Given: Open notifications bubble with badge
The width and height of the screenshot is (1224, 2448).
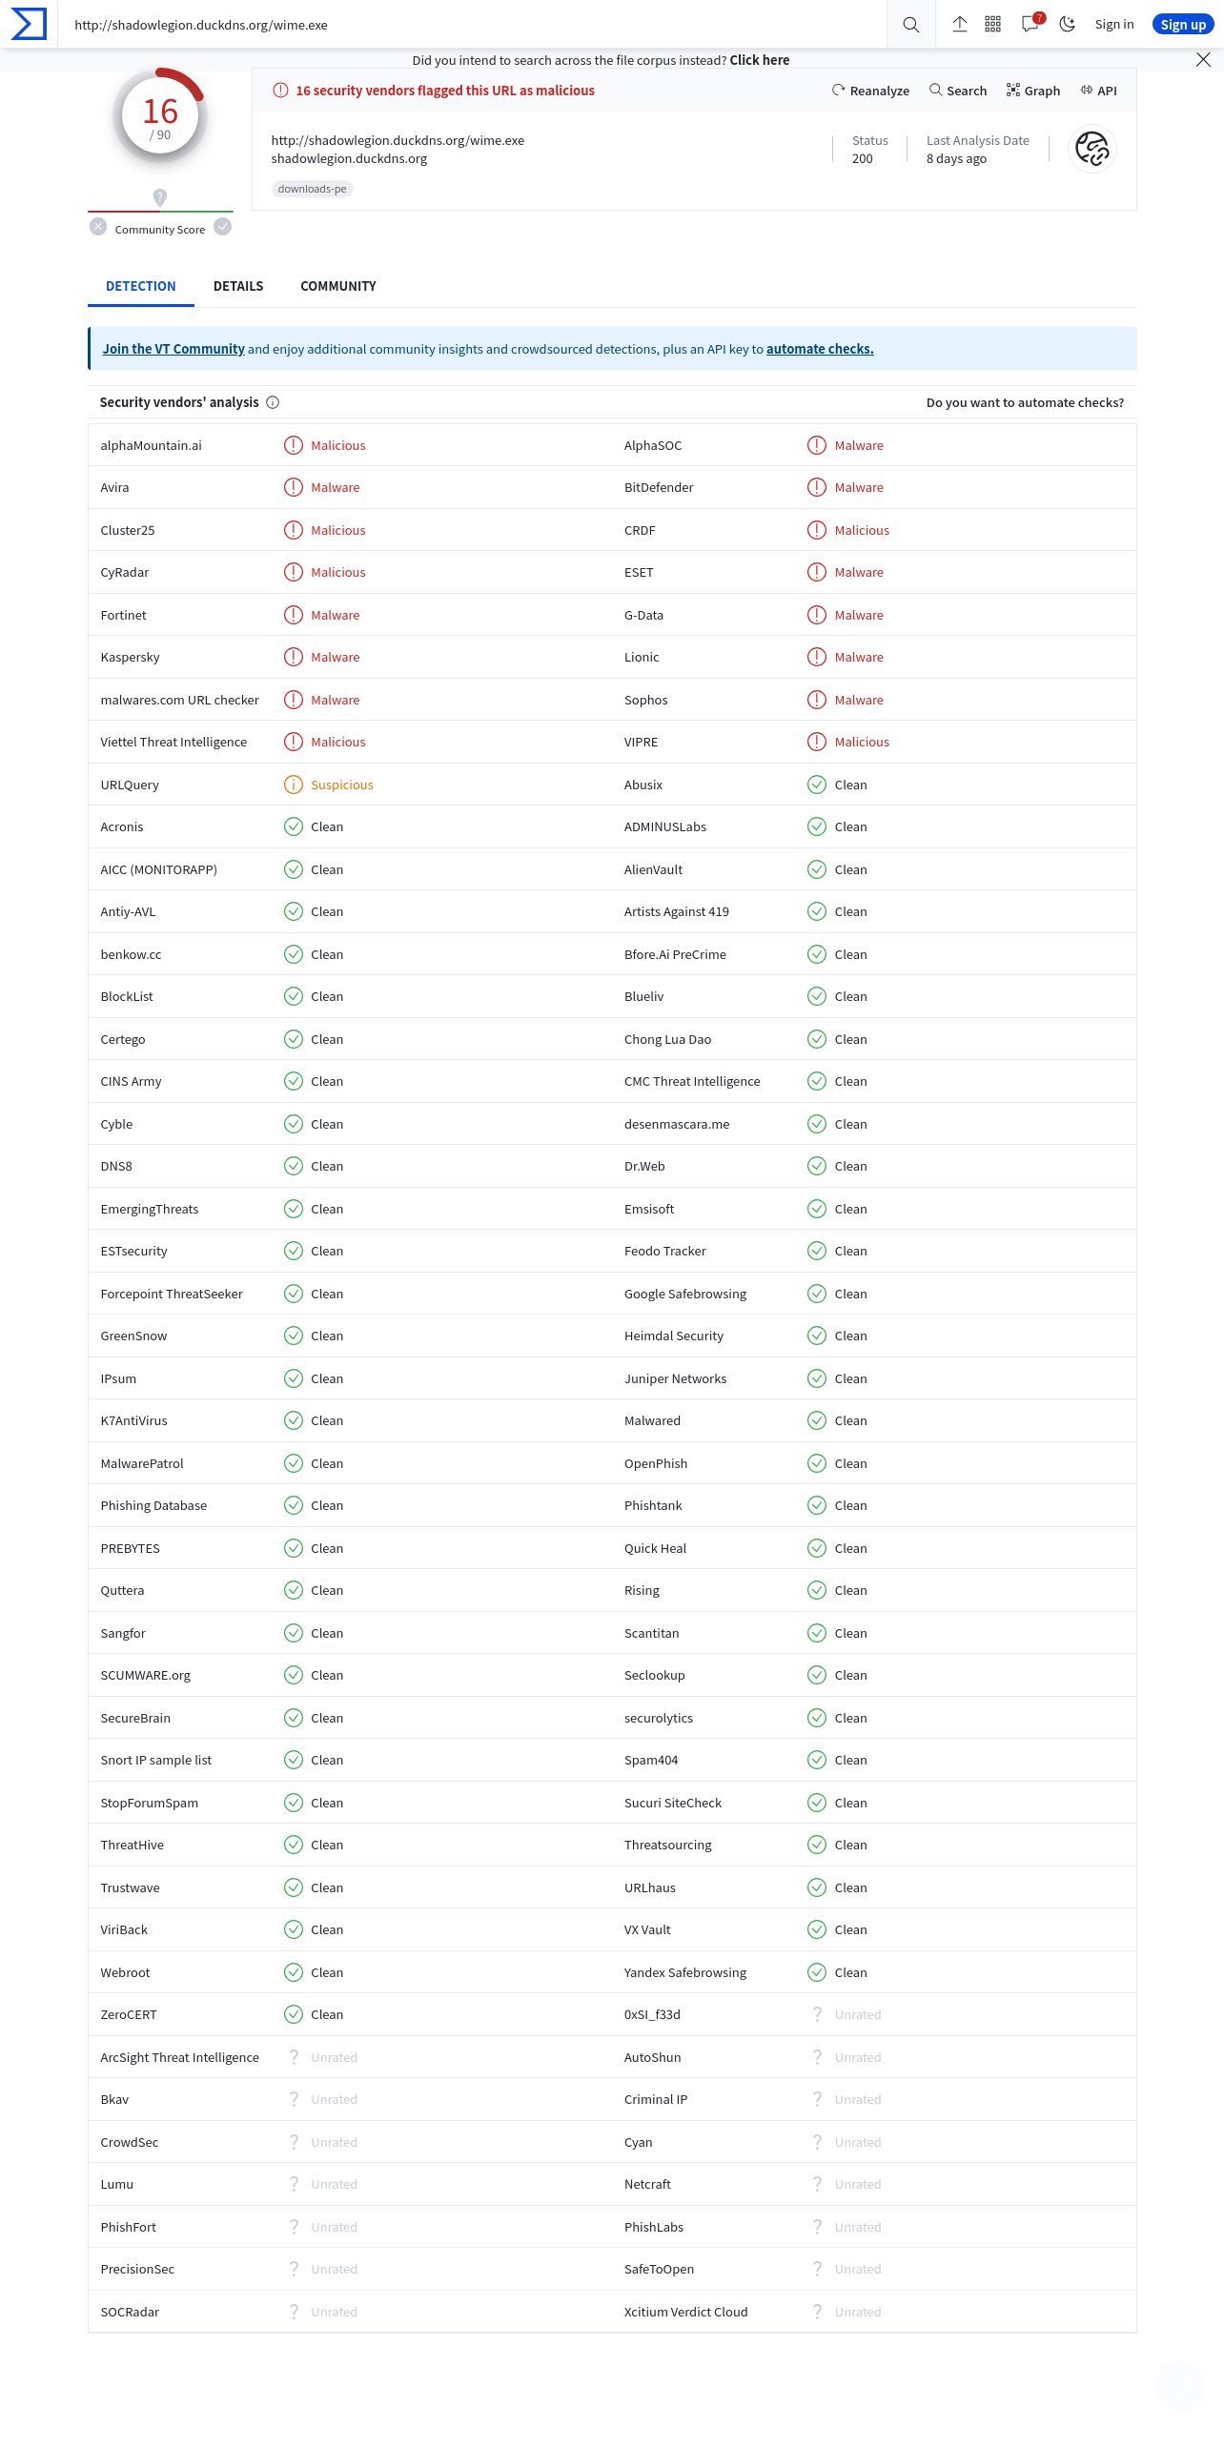Looking at the screenshot, I should (x=1031, y=24).
